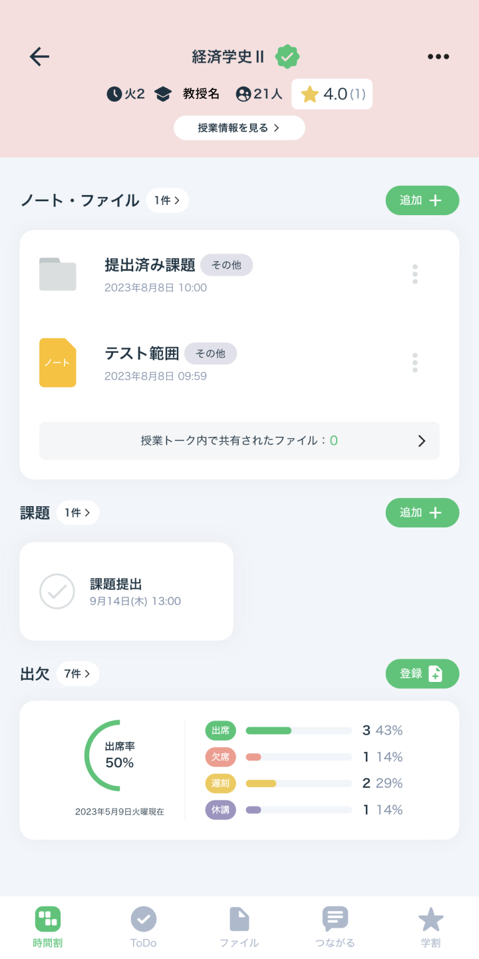Viewport: 479px width, 959px height.
Task: Tap the back arrow icon
Action: [40, 57]
